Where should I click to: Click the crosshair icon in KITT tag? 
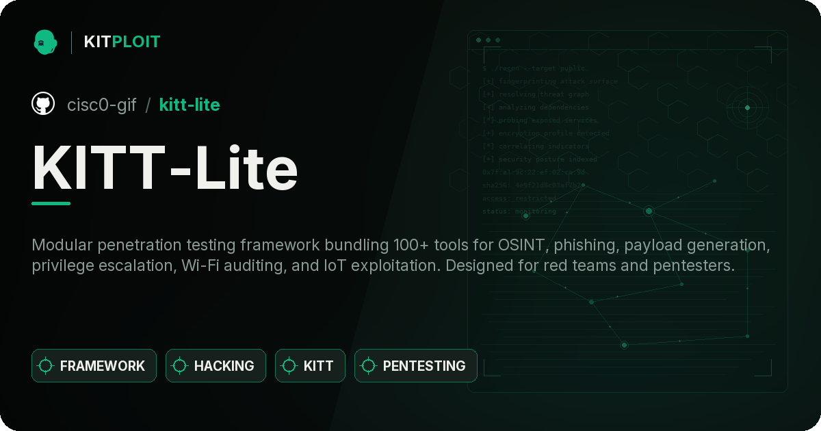coord(289,366)
